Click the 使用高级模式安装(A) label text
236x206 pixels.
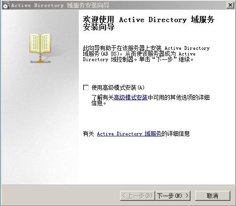pyautogui.click(x=118, y=87)
